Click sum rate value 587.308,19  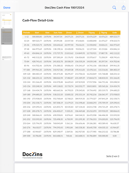(58, 103)
